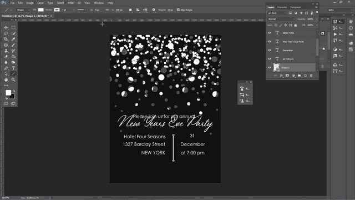
Task: Delete layer using trash icon
Action: tap(311, 76)
